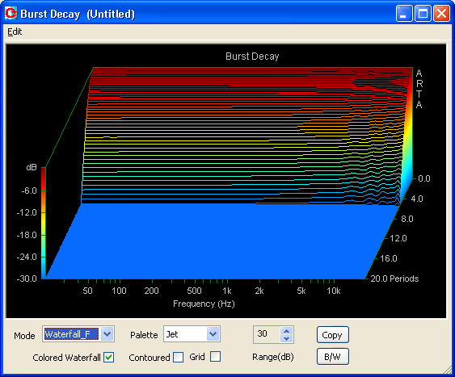Maximize the Burst Decay window
This screenshot has width=455, height=377.
(x=423, y=14)
